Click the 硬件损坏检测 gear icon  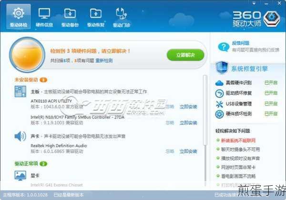pyautogui.click(x=219, y=114)
